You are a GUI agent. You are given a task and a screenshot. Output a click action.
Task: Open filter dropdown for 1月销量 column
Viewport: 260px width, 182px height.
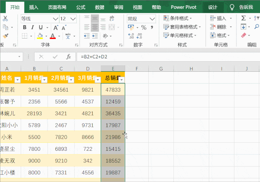tap(44, 80)
